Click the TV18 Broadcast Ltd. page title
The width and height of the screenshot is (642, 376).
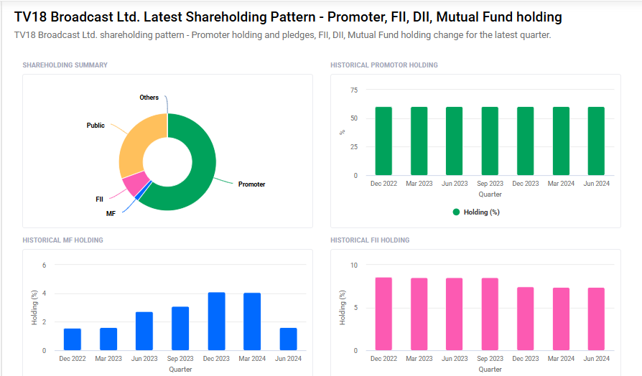pos(288,17)
